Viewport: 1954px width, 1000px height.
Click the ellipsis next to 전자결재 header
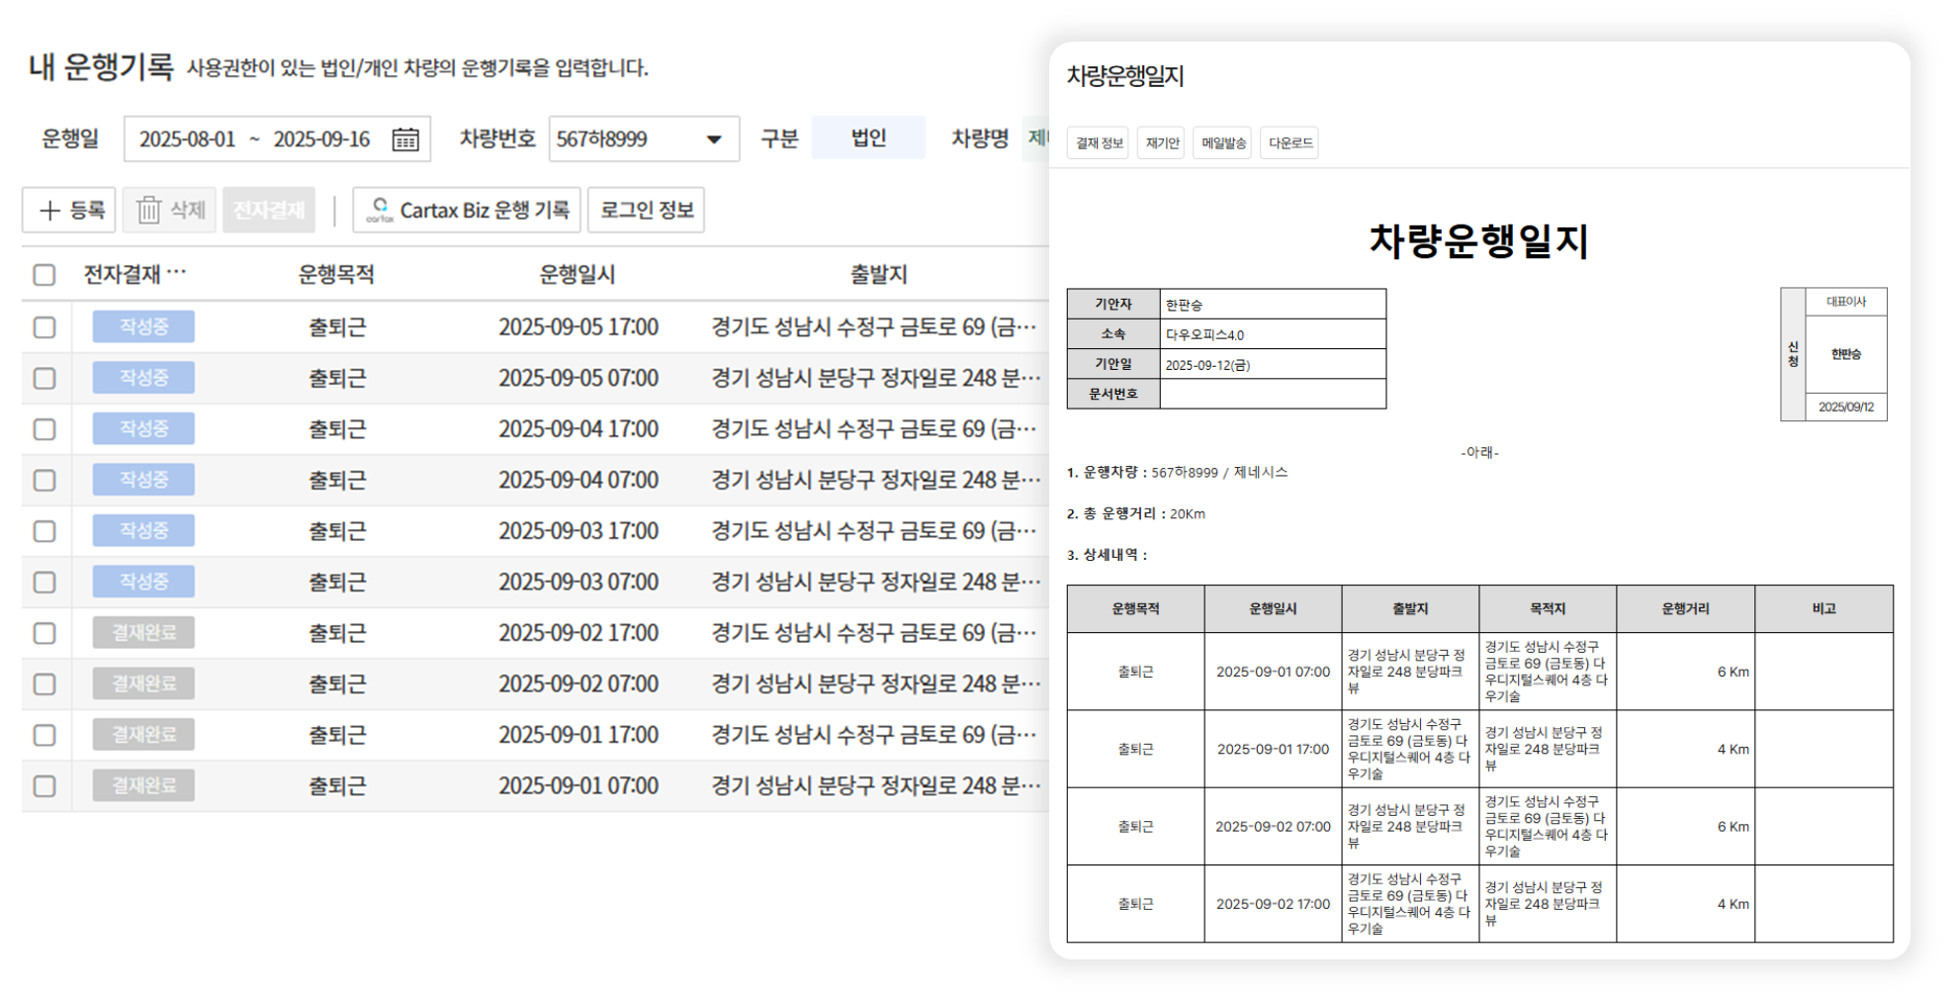(177, 273)
